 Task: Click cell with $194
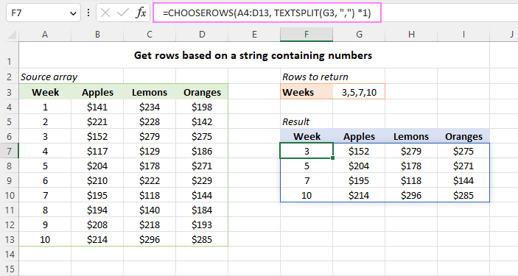pos(97,210)
